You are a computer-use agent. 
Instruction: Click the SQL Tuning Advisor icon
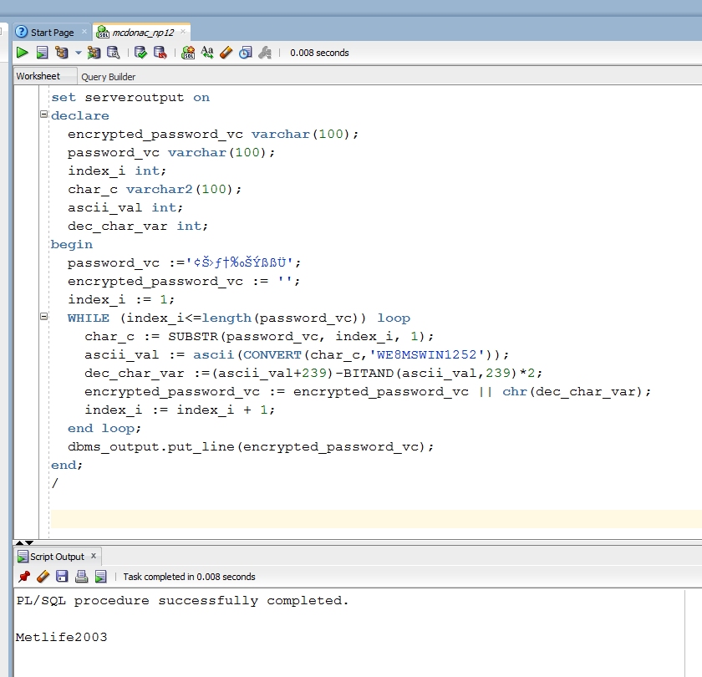(114, 53)
